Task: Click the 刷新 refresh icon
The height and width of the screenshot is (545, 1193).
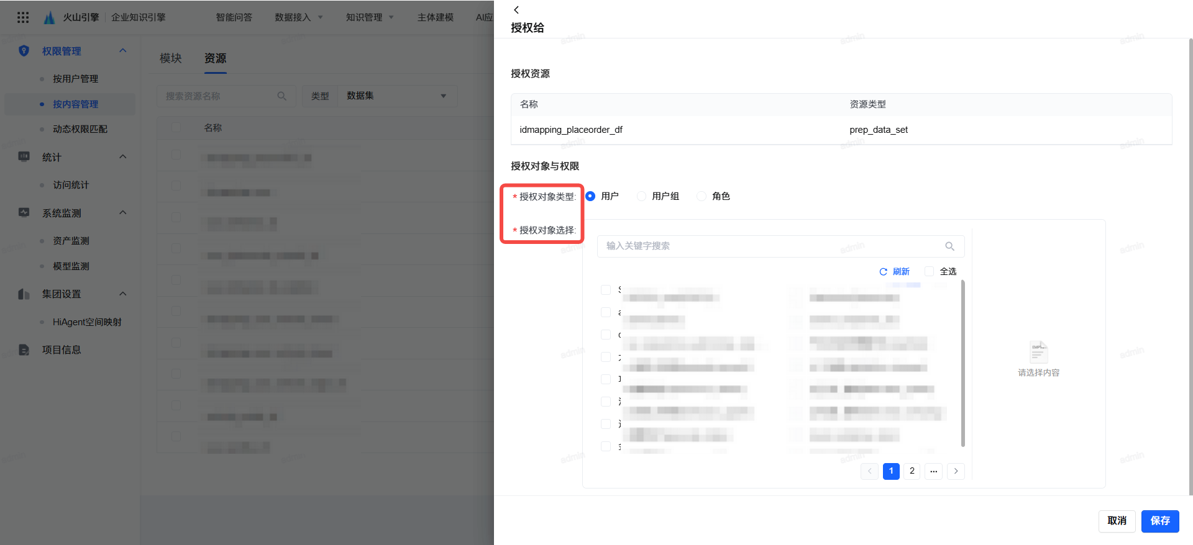Action: point(883,272)
